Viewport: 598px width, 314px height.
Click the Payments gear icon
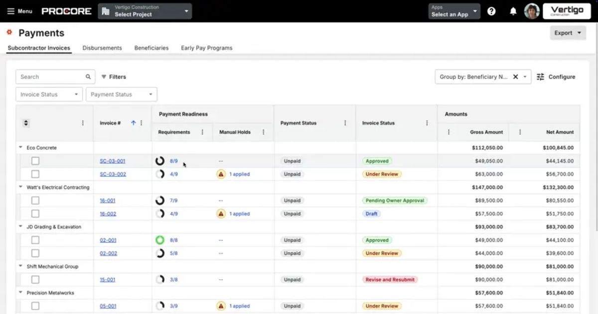(9, 32)
